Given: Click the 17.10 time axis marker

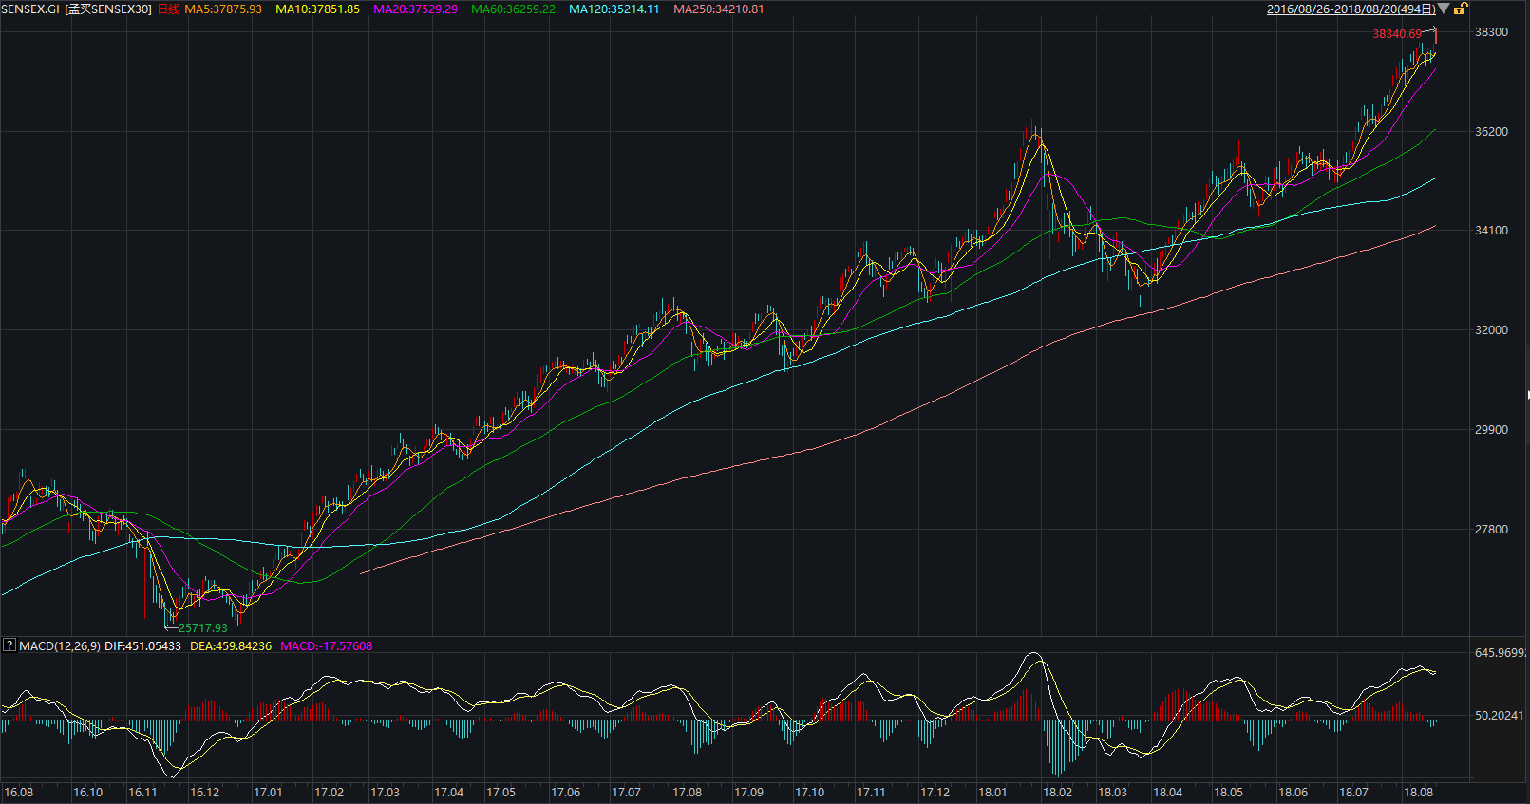Looking at the screenshot, I should tap(810, 793).
